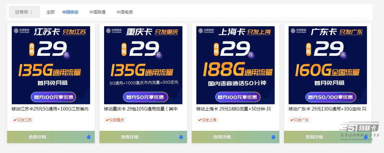Click QQ icon on 广东卡 card footer
This screenshot has height=153, width=384.
(366, 137)
